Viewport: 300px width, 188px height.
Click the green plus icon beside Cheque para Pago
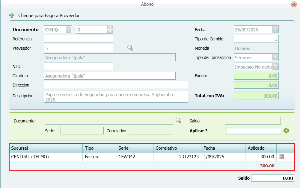(x=12, y=15)
